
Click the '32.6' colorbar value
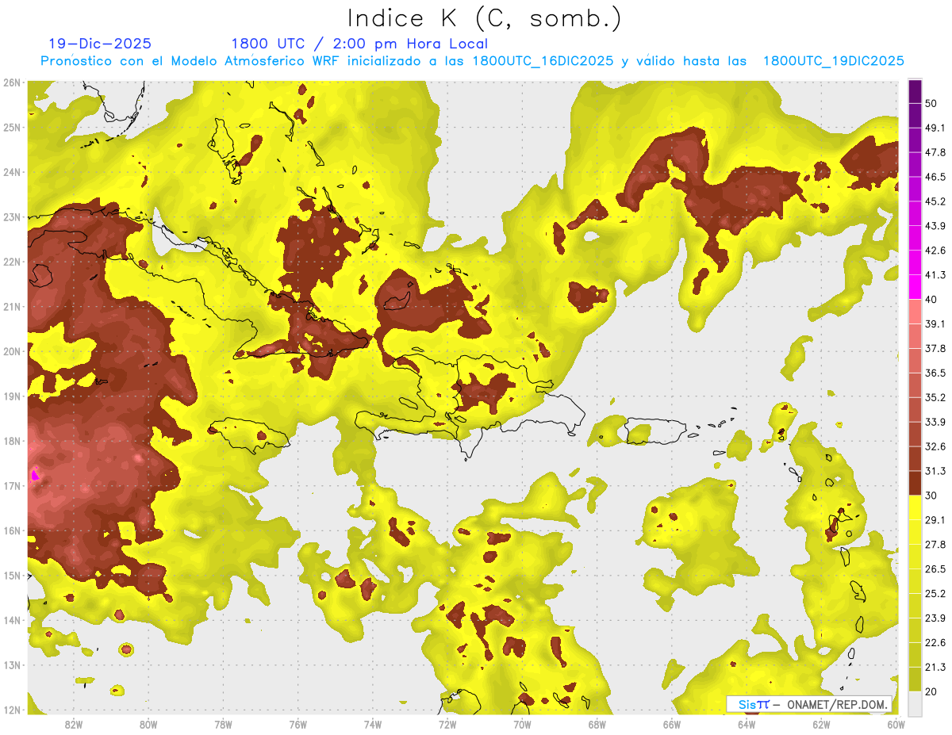point(935,446)
